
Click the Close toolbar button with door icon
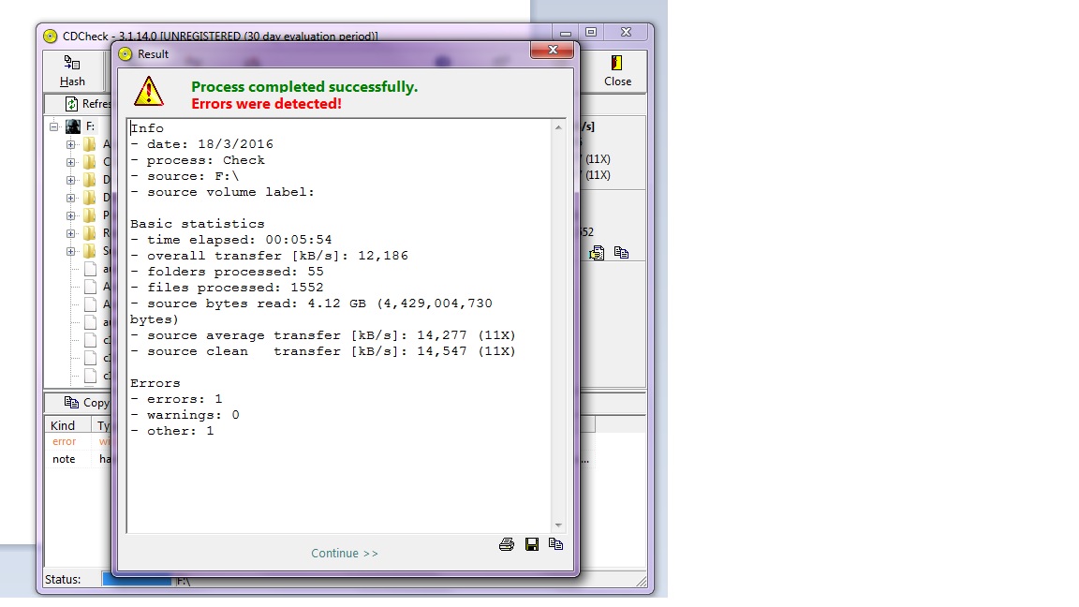[x=617, y=70]
